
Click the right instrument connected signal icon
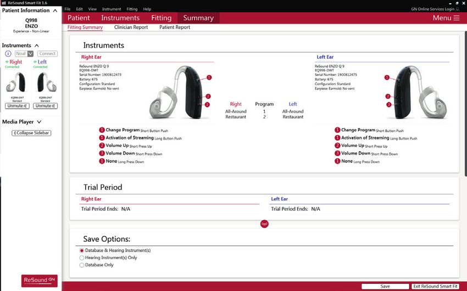click(x=7, y=62)
